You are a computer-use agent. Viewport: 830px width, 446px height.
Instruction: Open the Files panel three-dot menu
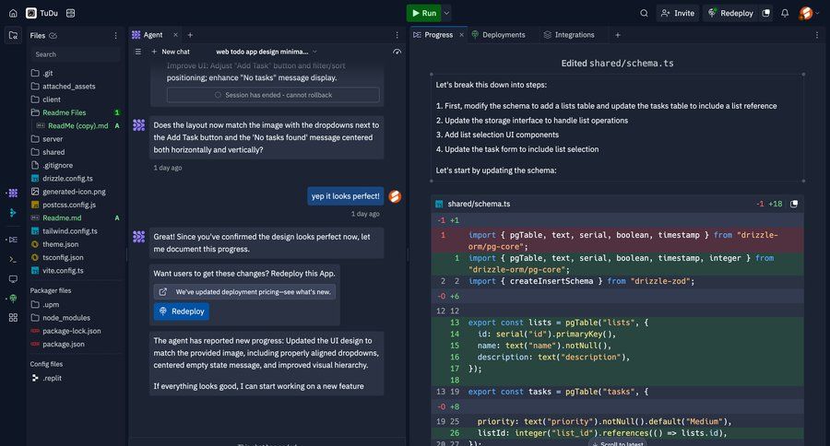(x=115, y=35)
